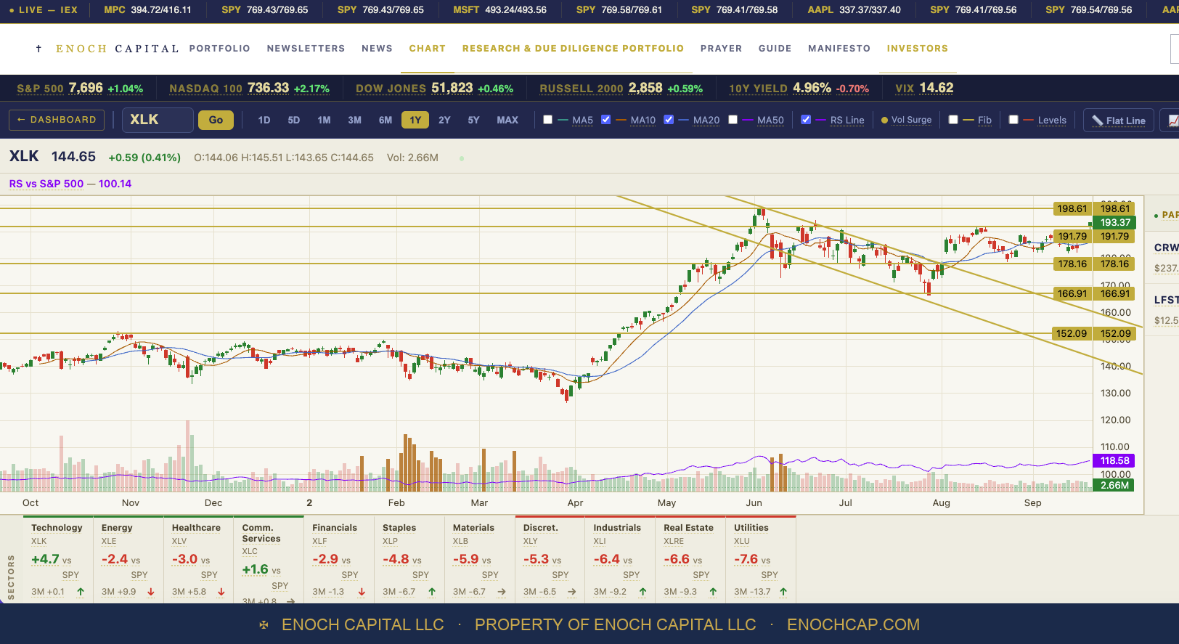Screen dimensions: 1179x644
Task: Open the Technology XLK sector card
Action: pos(58,559)
